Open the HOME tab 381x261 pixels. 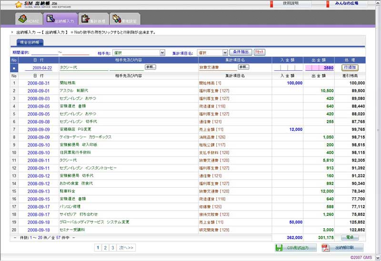28,19
